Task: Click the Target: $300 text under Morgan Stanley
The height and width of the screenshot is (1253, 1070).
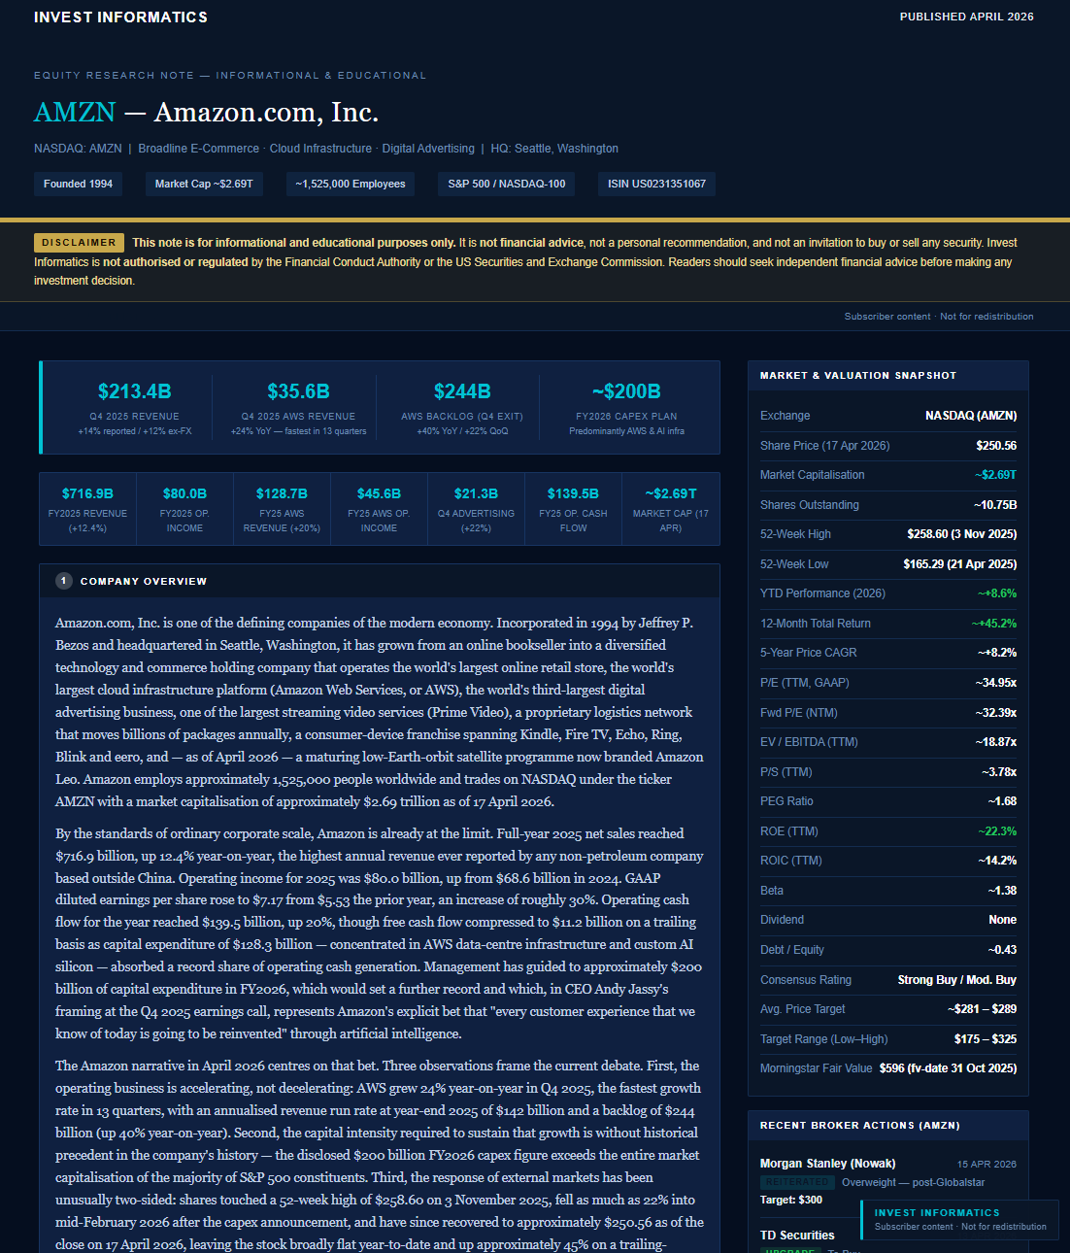Action: coord(791,1200)
